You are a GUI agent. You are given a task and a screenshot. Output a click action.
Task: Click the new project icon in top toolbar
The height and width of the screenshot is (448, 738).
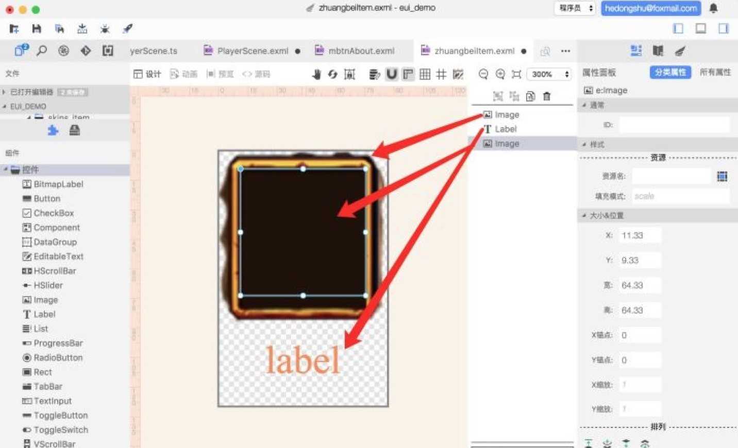click(x=14, y=29)
